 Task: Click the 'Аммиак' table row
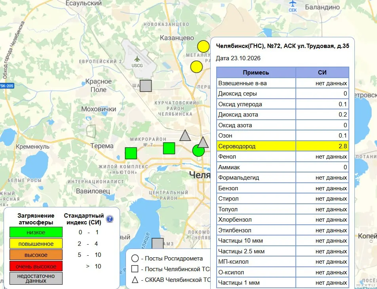(x=283, y=167)
